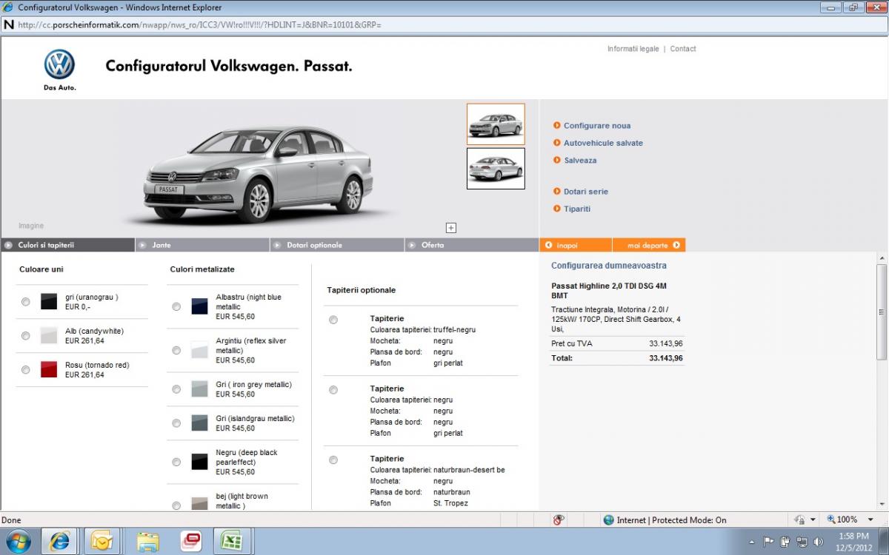Click the bej light brown metallic swatch
The height and width of the screenshot is (555, 889).
(199, 503)
